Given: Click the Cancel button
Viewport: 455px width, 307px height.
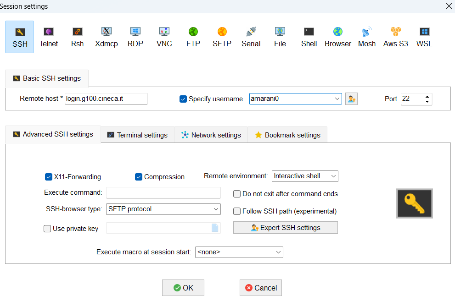Looking at the screenshot, I should click(261, 288).
